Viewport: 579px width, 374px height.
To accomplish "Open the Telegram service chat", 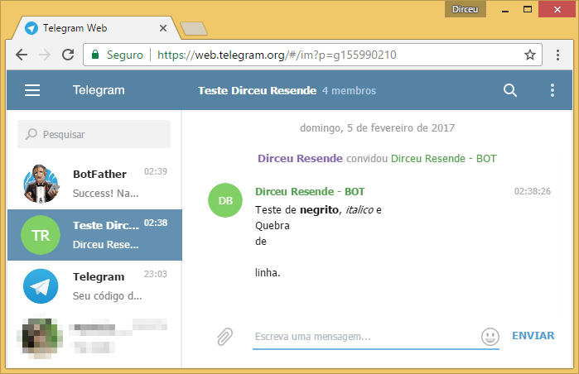I will [94, 286].
